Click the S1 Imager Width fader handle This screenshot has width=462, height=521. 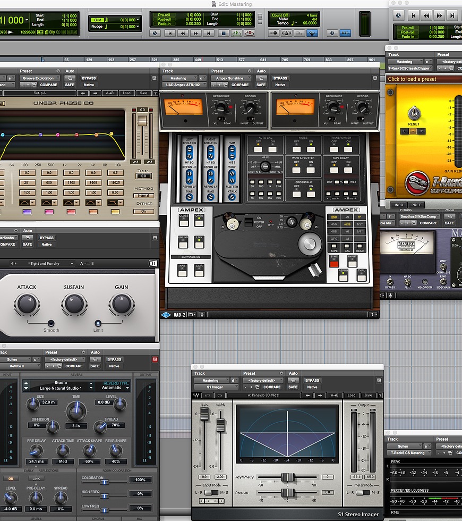(220, 425)
